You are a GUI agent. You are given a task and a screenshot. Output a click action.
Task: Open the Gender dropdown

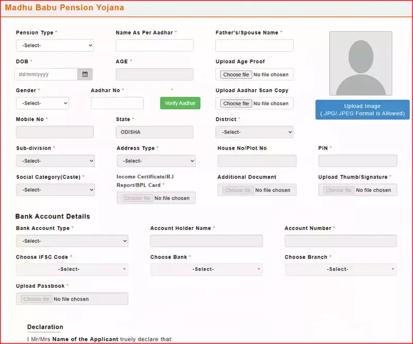point(42,103)
